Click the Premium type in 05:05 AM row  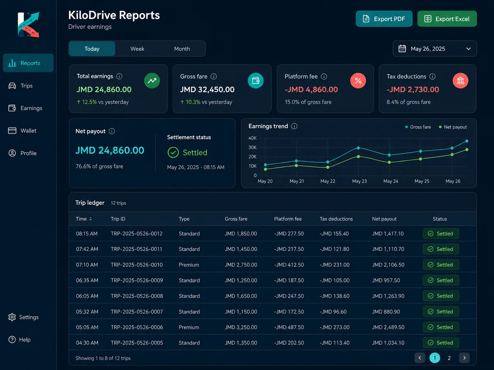click(x=189, y=327)
